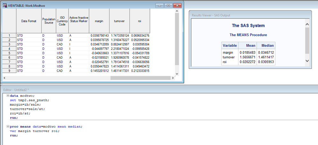The width and height of the screenshot is (318, 145).
Task: Click the Results Viewer scroll up arrow
Action: click(x=307, y=24)
